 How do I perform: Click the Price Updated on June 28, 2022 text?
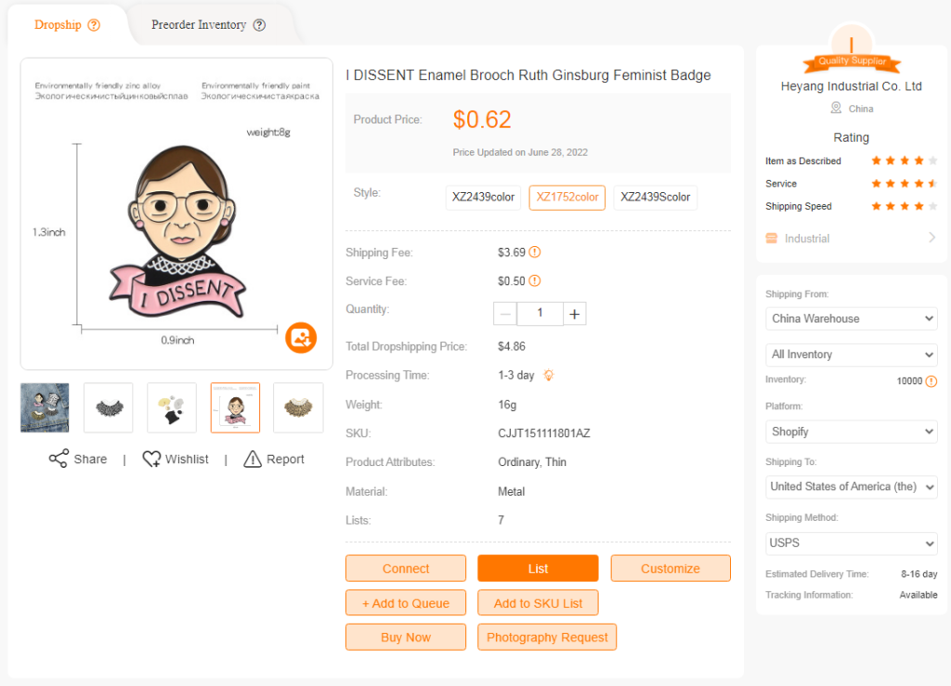pyautogui.click(x=520, y=152)
